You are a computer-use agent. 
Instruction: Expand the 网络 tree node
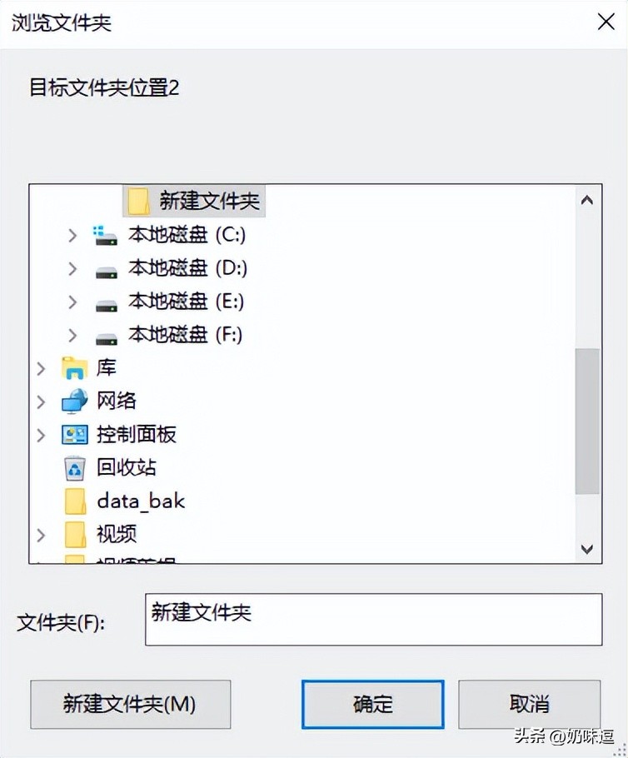tap(40, 401)
